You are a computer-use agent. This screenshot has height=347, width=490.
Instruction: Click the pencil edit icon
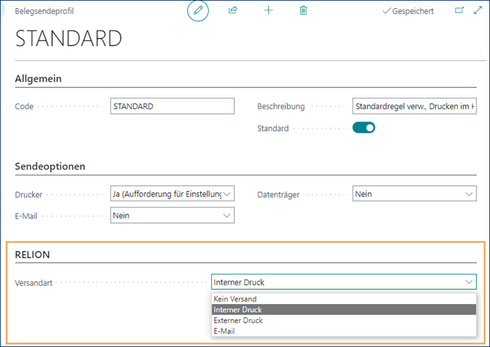198,11
